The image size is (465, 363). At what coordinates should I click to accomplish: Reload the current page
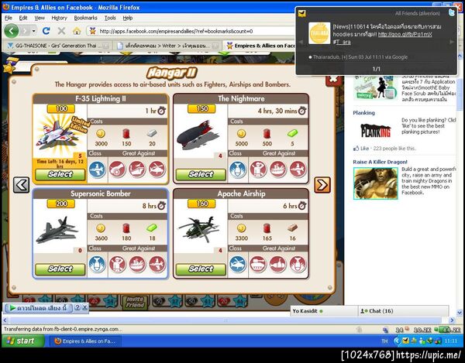(x=46, y=30)
